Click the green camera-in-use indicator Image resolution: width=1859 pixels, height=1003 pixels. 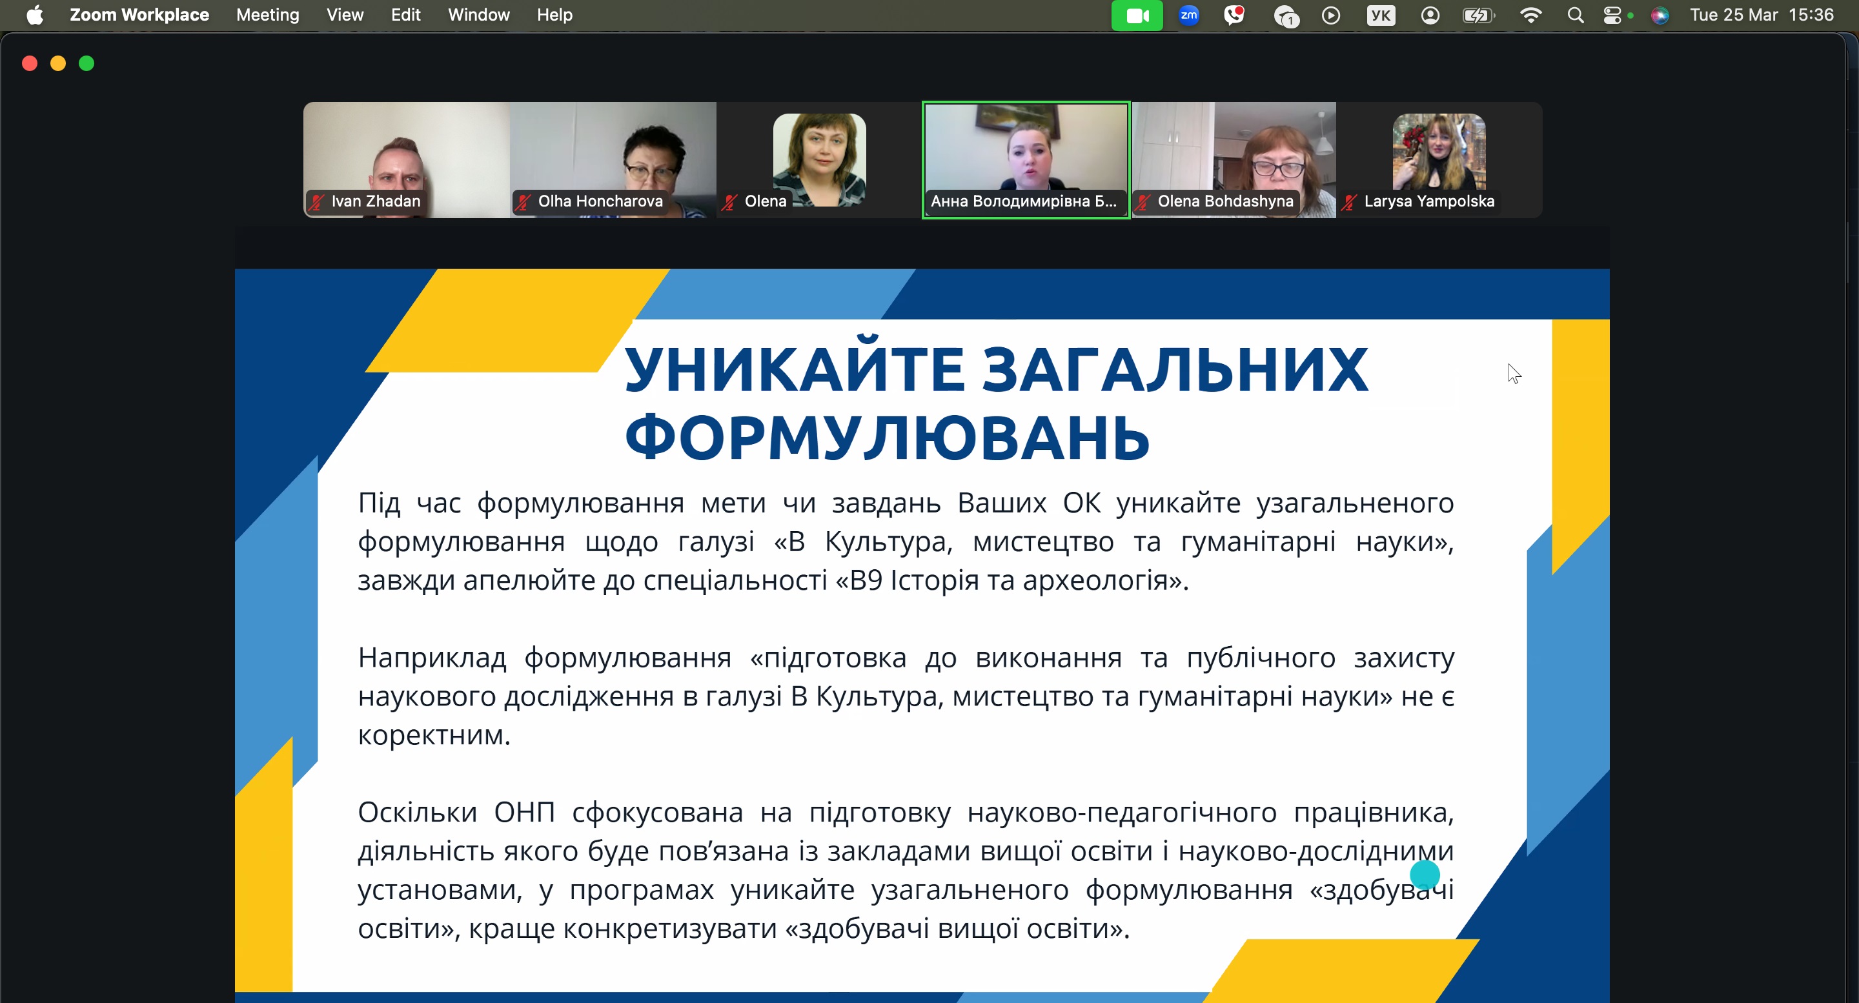(x=1137, y=15)
